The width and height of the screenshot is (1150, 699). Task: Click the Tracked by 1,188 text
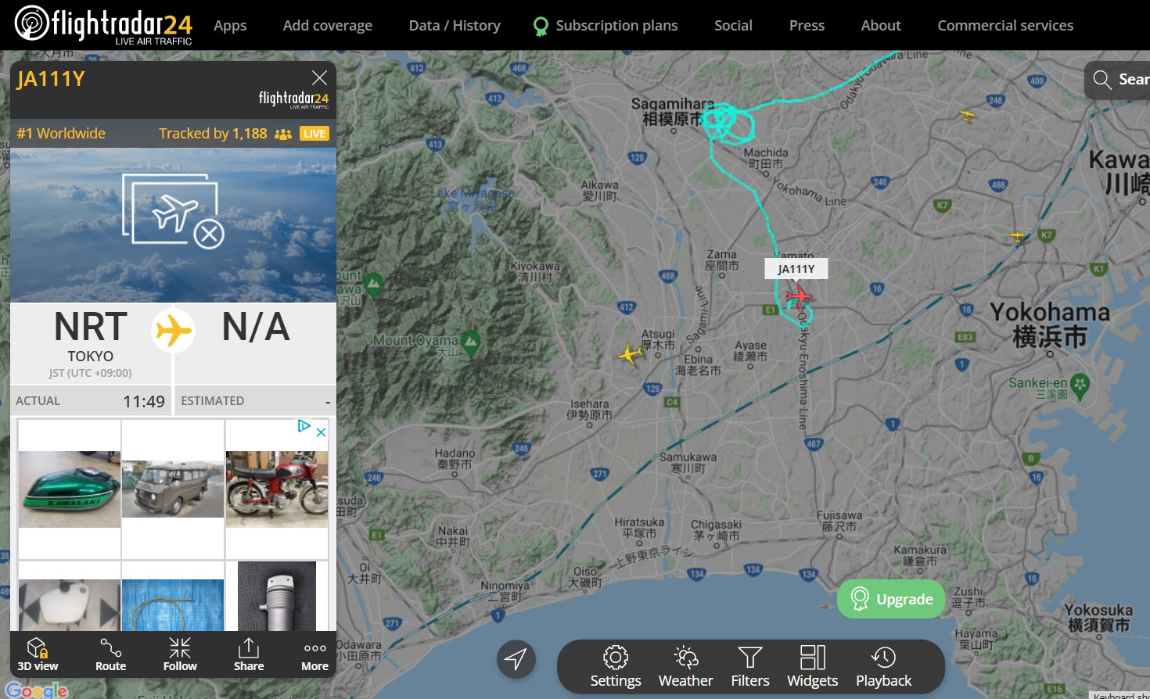click(213, 134)
